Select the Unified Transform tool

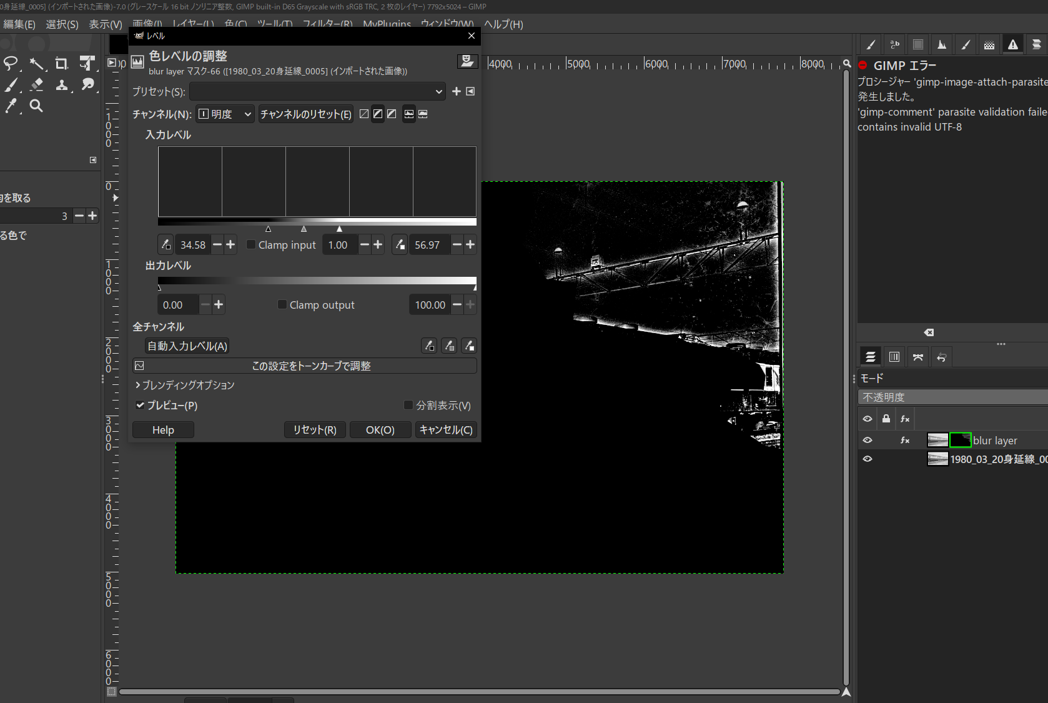pos(87,63)
